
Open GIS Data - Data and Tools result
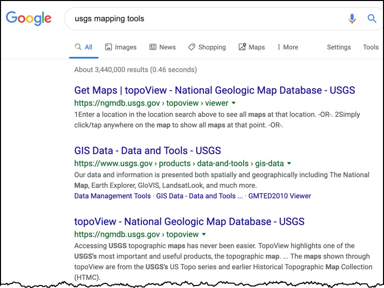[x=147, y=151]
